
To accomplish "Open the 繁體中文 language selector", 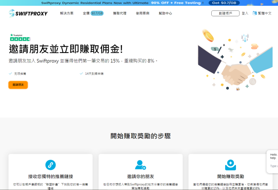I will click(x=264, y=13).
